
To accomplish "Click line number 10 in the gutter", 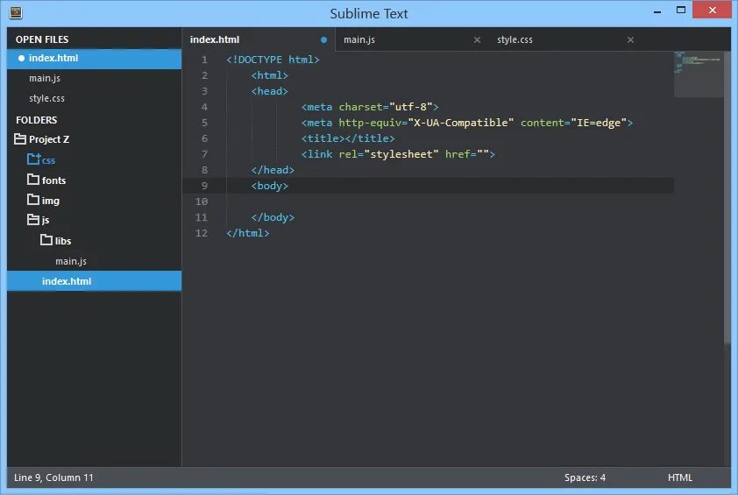I will point(202,202).
